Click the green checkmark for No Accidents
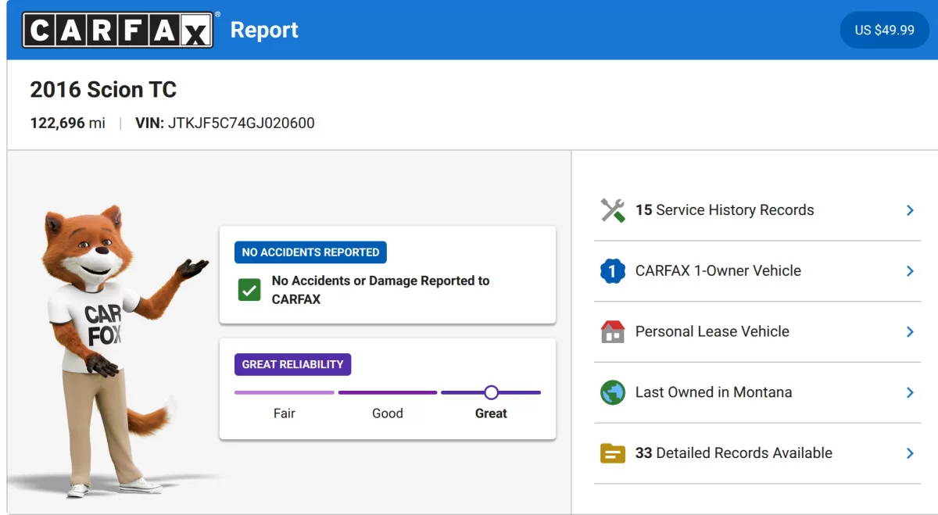This screenshot has width=938, height=515. tap(249, 290)
